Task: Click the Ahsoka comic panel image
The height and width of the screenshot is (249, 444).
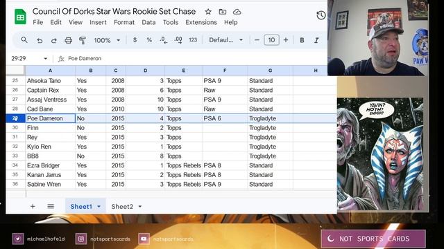Action: (380, 154)
